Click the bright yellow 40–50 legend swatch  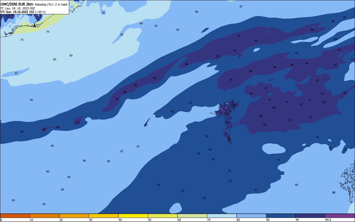pyautogui.click(x=133, y=216)
